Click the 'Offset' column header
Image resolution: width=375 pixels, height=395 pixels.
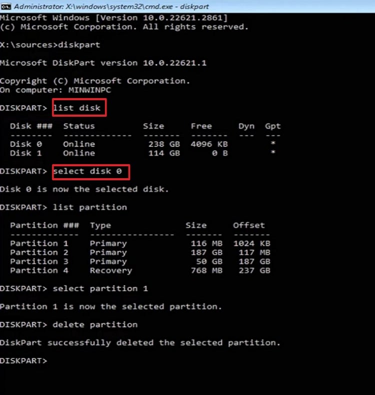249,225
